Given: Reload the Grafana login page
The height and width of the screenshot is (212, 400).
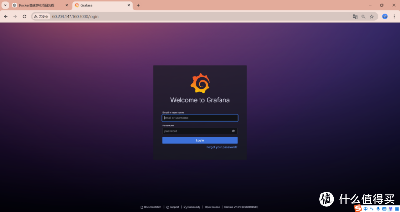Looking at the screenshot, I should pos(24,16).
